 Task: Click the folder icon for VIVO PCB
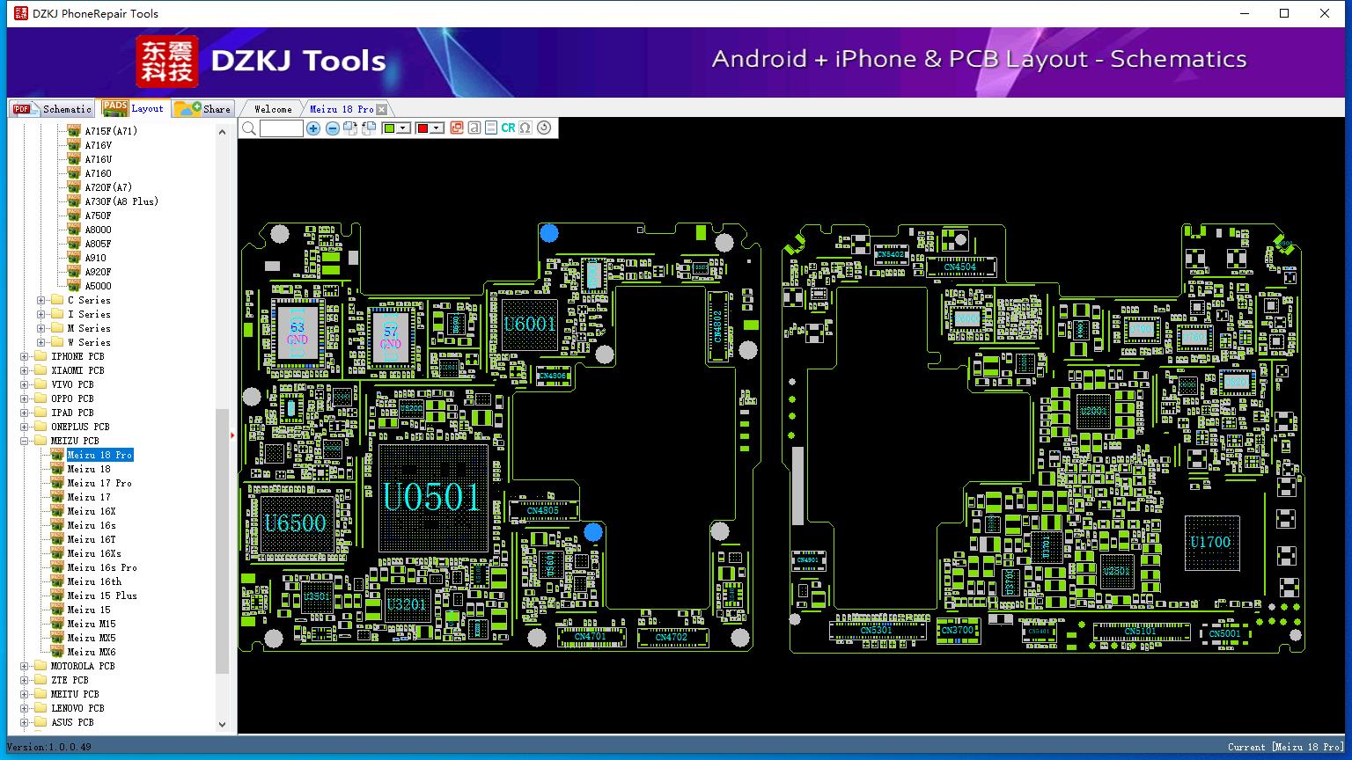pos(40,384)
